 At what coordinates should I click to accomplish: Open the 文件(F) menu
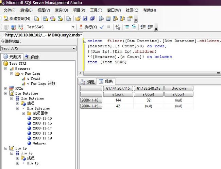coord(10,10)
